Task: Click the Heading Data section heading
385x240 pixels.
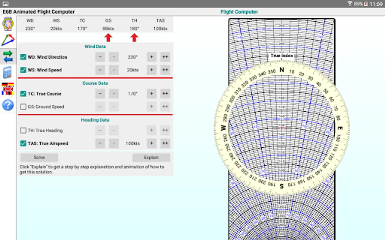Action: [95, 120]
